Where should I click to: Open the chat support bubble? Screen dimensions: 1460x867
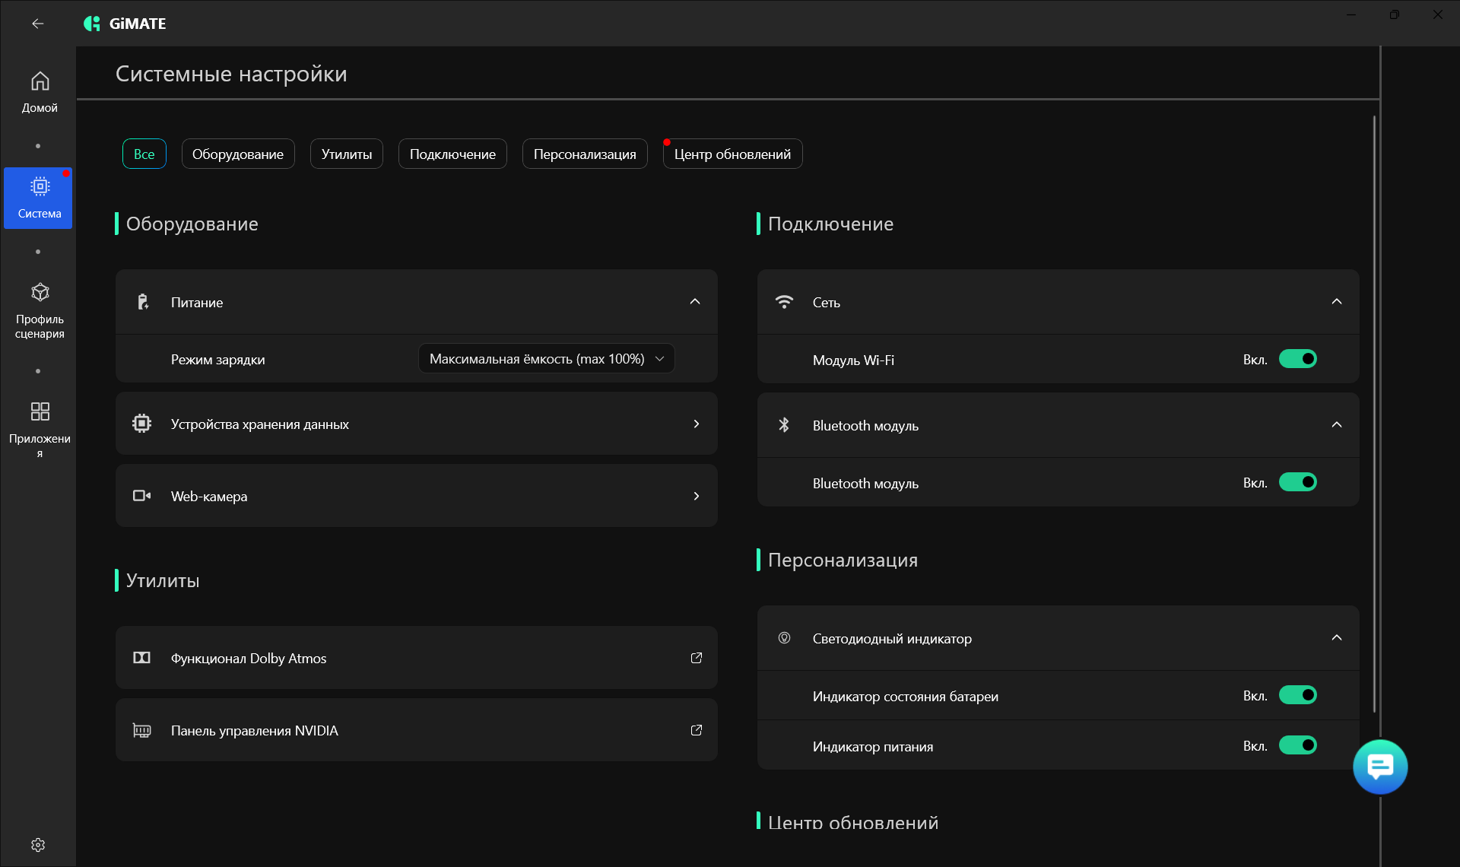pos(1380,767)
